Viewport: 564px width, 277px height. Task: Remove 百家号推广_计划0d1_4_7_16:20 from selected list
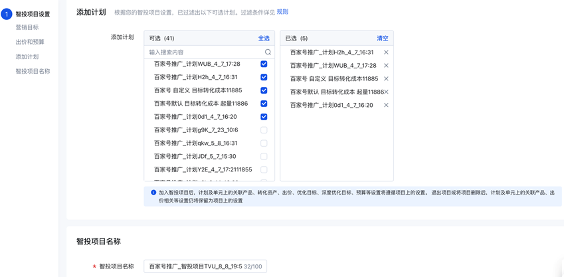pyautogui.click(x=386, y=106)
